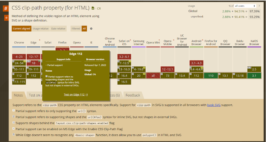Open the settings gear next to All
Image resolution: width=266 pixels, height=142 pixels.
coord(91,29)
